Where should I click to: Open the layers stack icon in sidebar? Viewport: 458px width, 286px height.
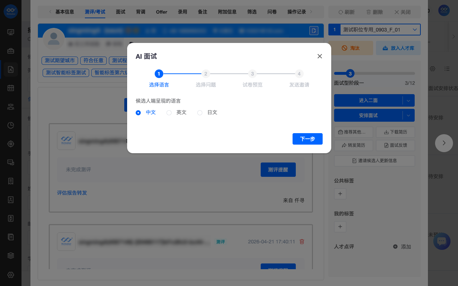[11, 256]
